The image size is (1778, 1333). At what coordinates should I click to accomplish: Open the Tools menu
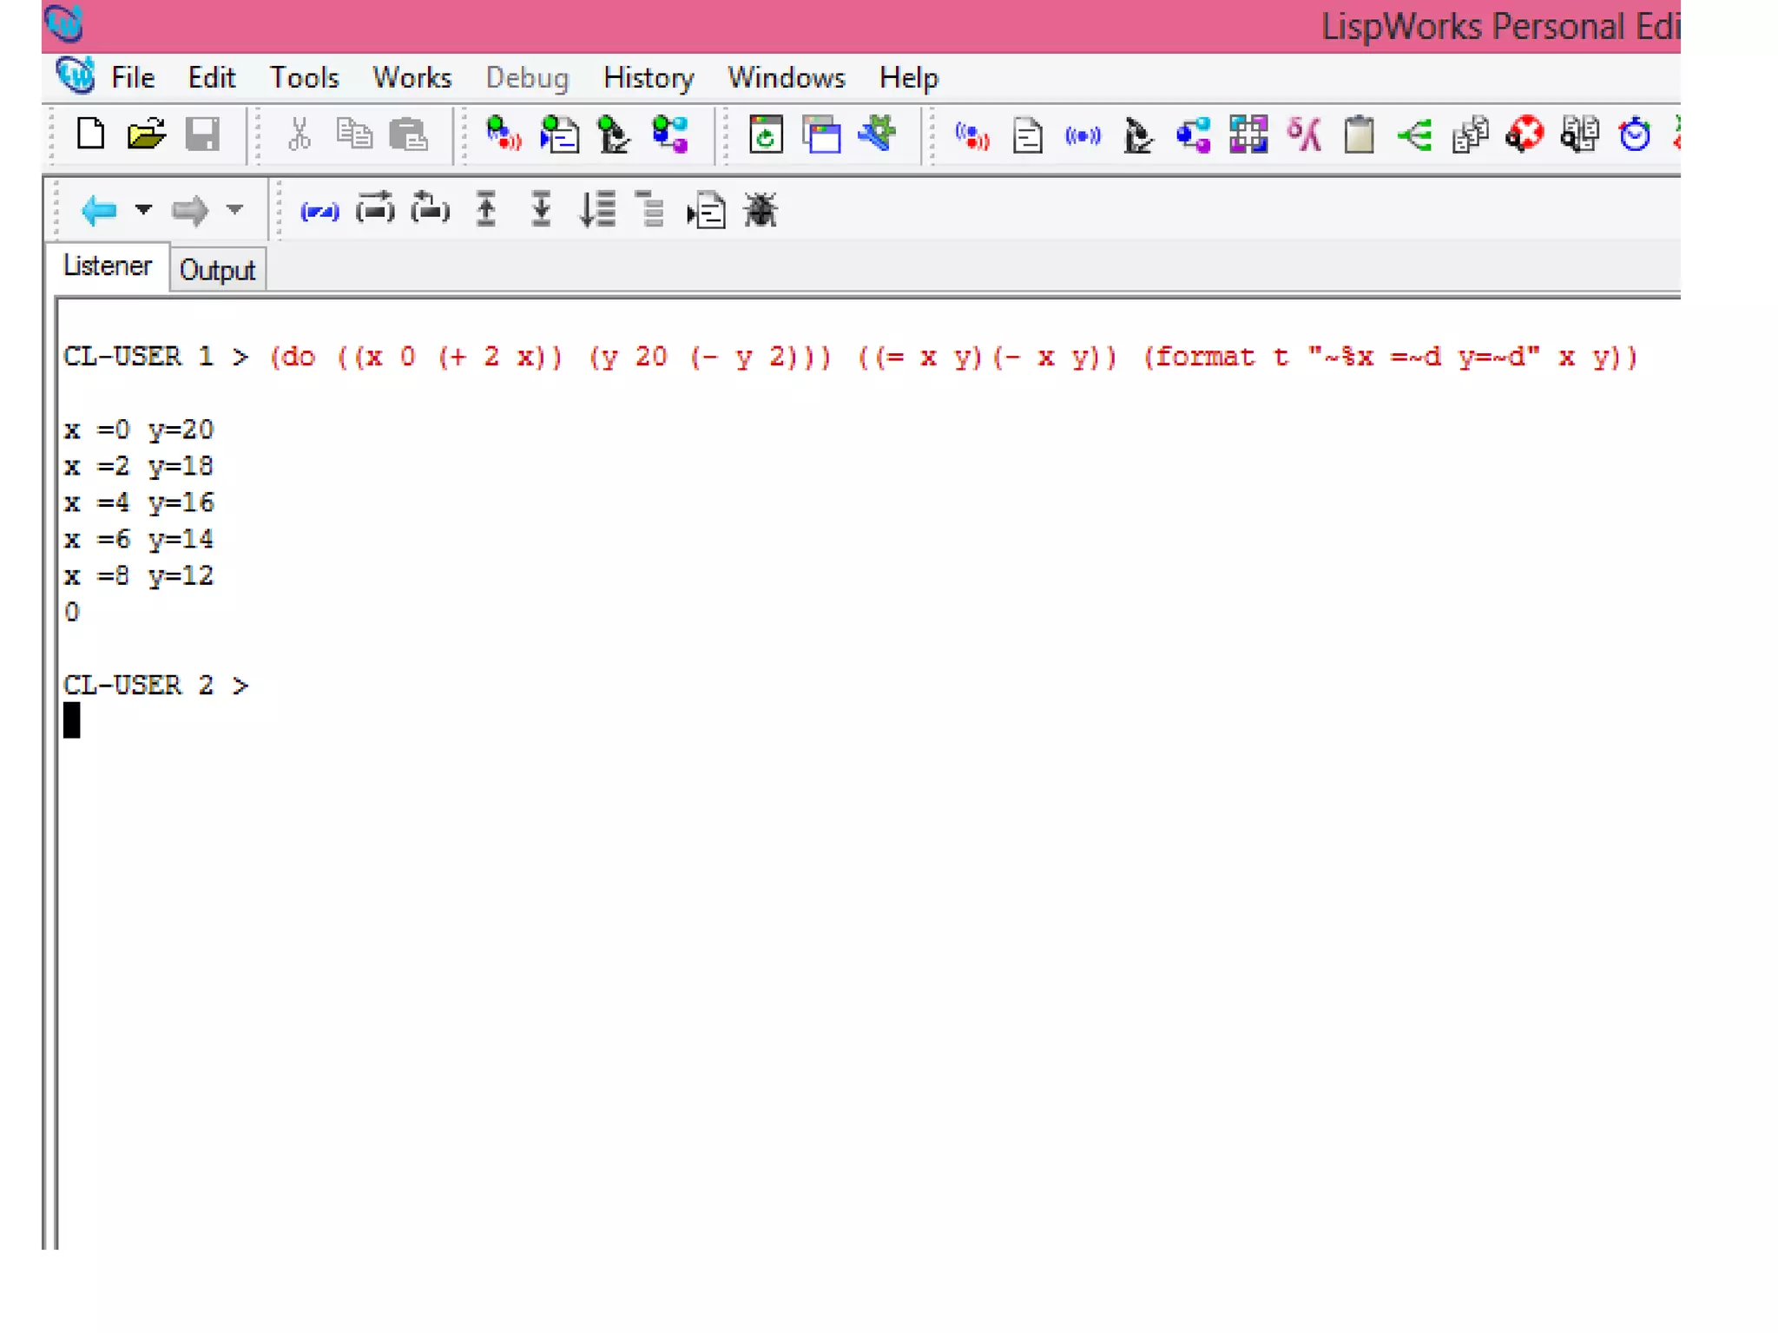pos(304,78)
